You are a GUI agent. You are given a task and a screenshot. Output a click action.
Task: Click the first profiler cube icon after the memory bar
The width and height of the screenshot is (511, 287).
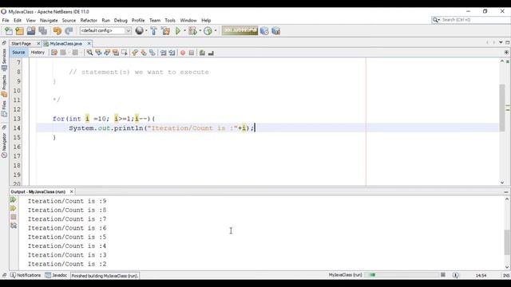pyautogui.click(x=264, y=31)
